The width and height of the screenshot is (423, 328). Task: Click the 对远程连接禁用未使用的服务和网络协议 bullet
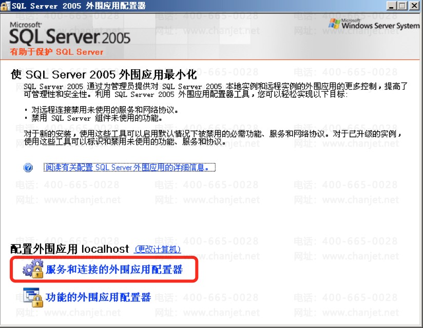click(105, 110)
